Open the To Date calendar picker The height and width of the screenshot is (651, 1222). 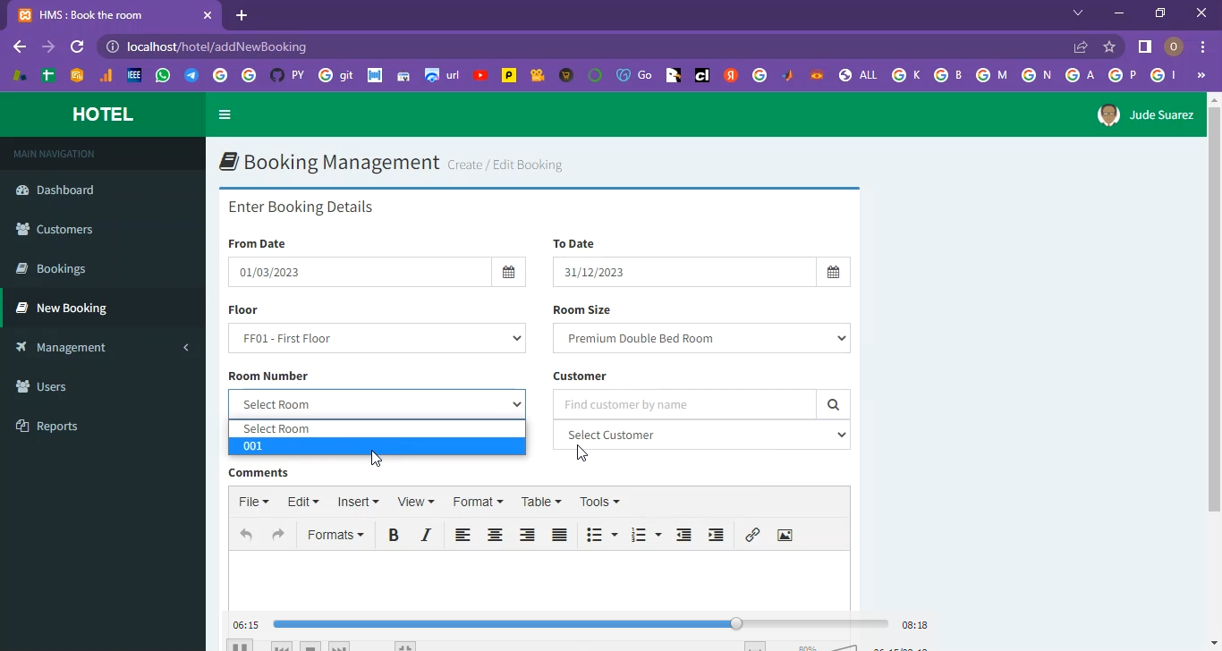click(x=833, y=272)
